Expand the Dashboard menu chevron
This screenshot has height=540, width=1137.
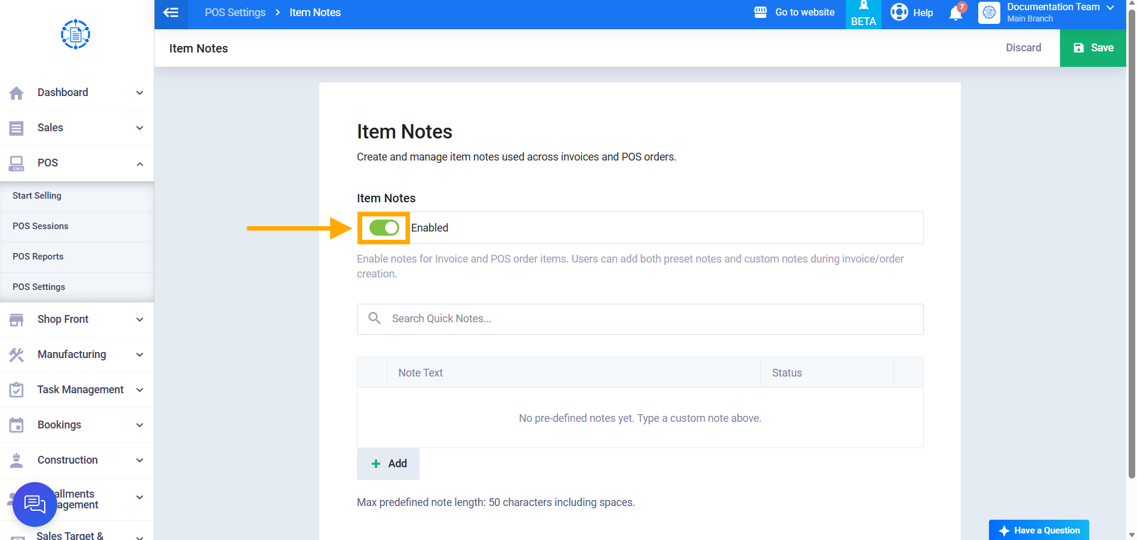click(140, 93)
